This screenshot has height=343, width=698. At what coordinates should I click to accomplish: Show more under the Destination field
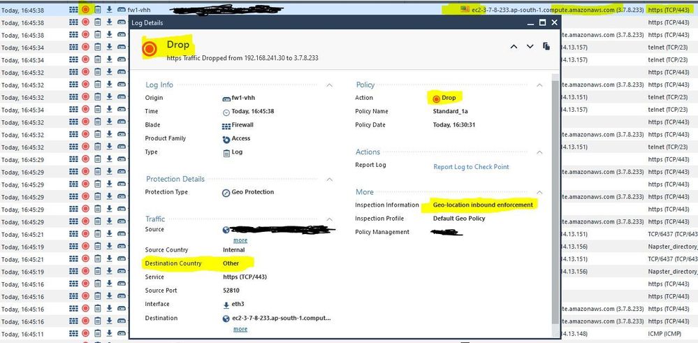(240, 329)
